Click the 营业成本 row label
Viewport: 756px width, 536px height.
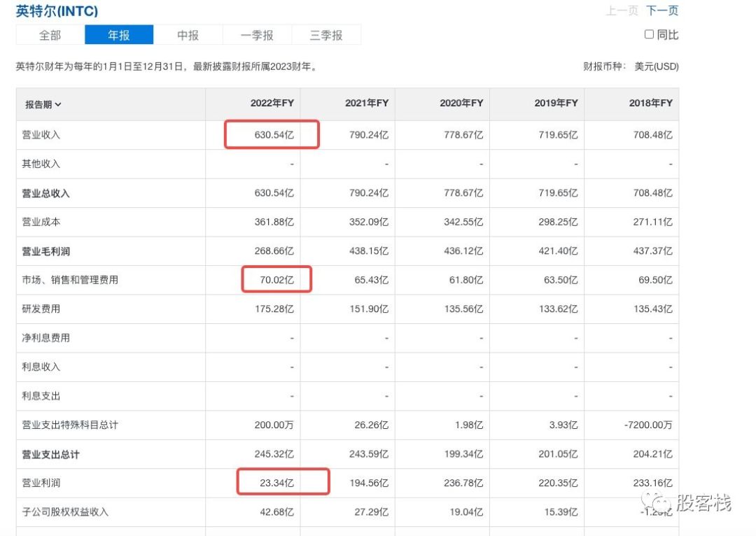tap(41, 223)
